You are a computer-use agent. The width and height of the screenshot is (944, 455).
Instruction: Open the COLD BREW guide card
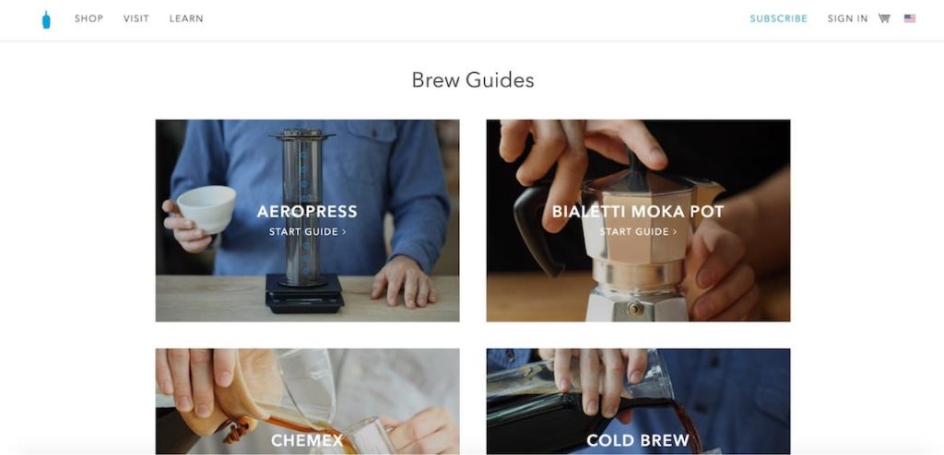(x=638, y=402)
